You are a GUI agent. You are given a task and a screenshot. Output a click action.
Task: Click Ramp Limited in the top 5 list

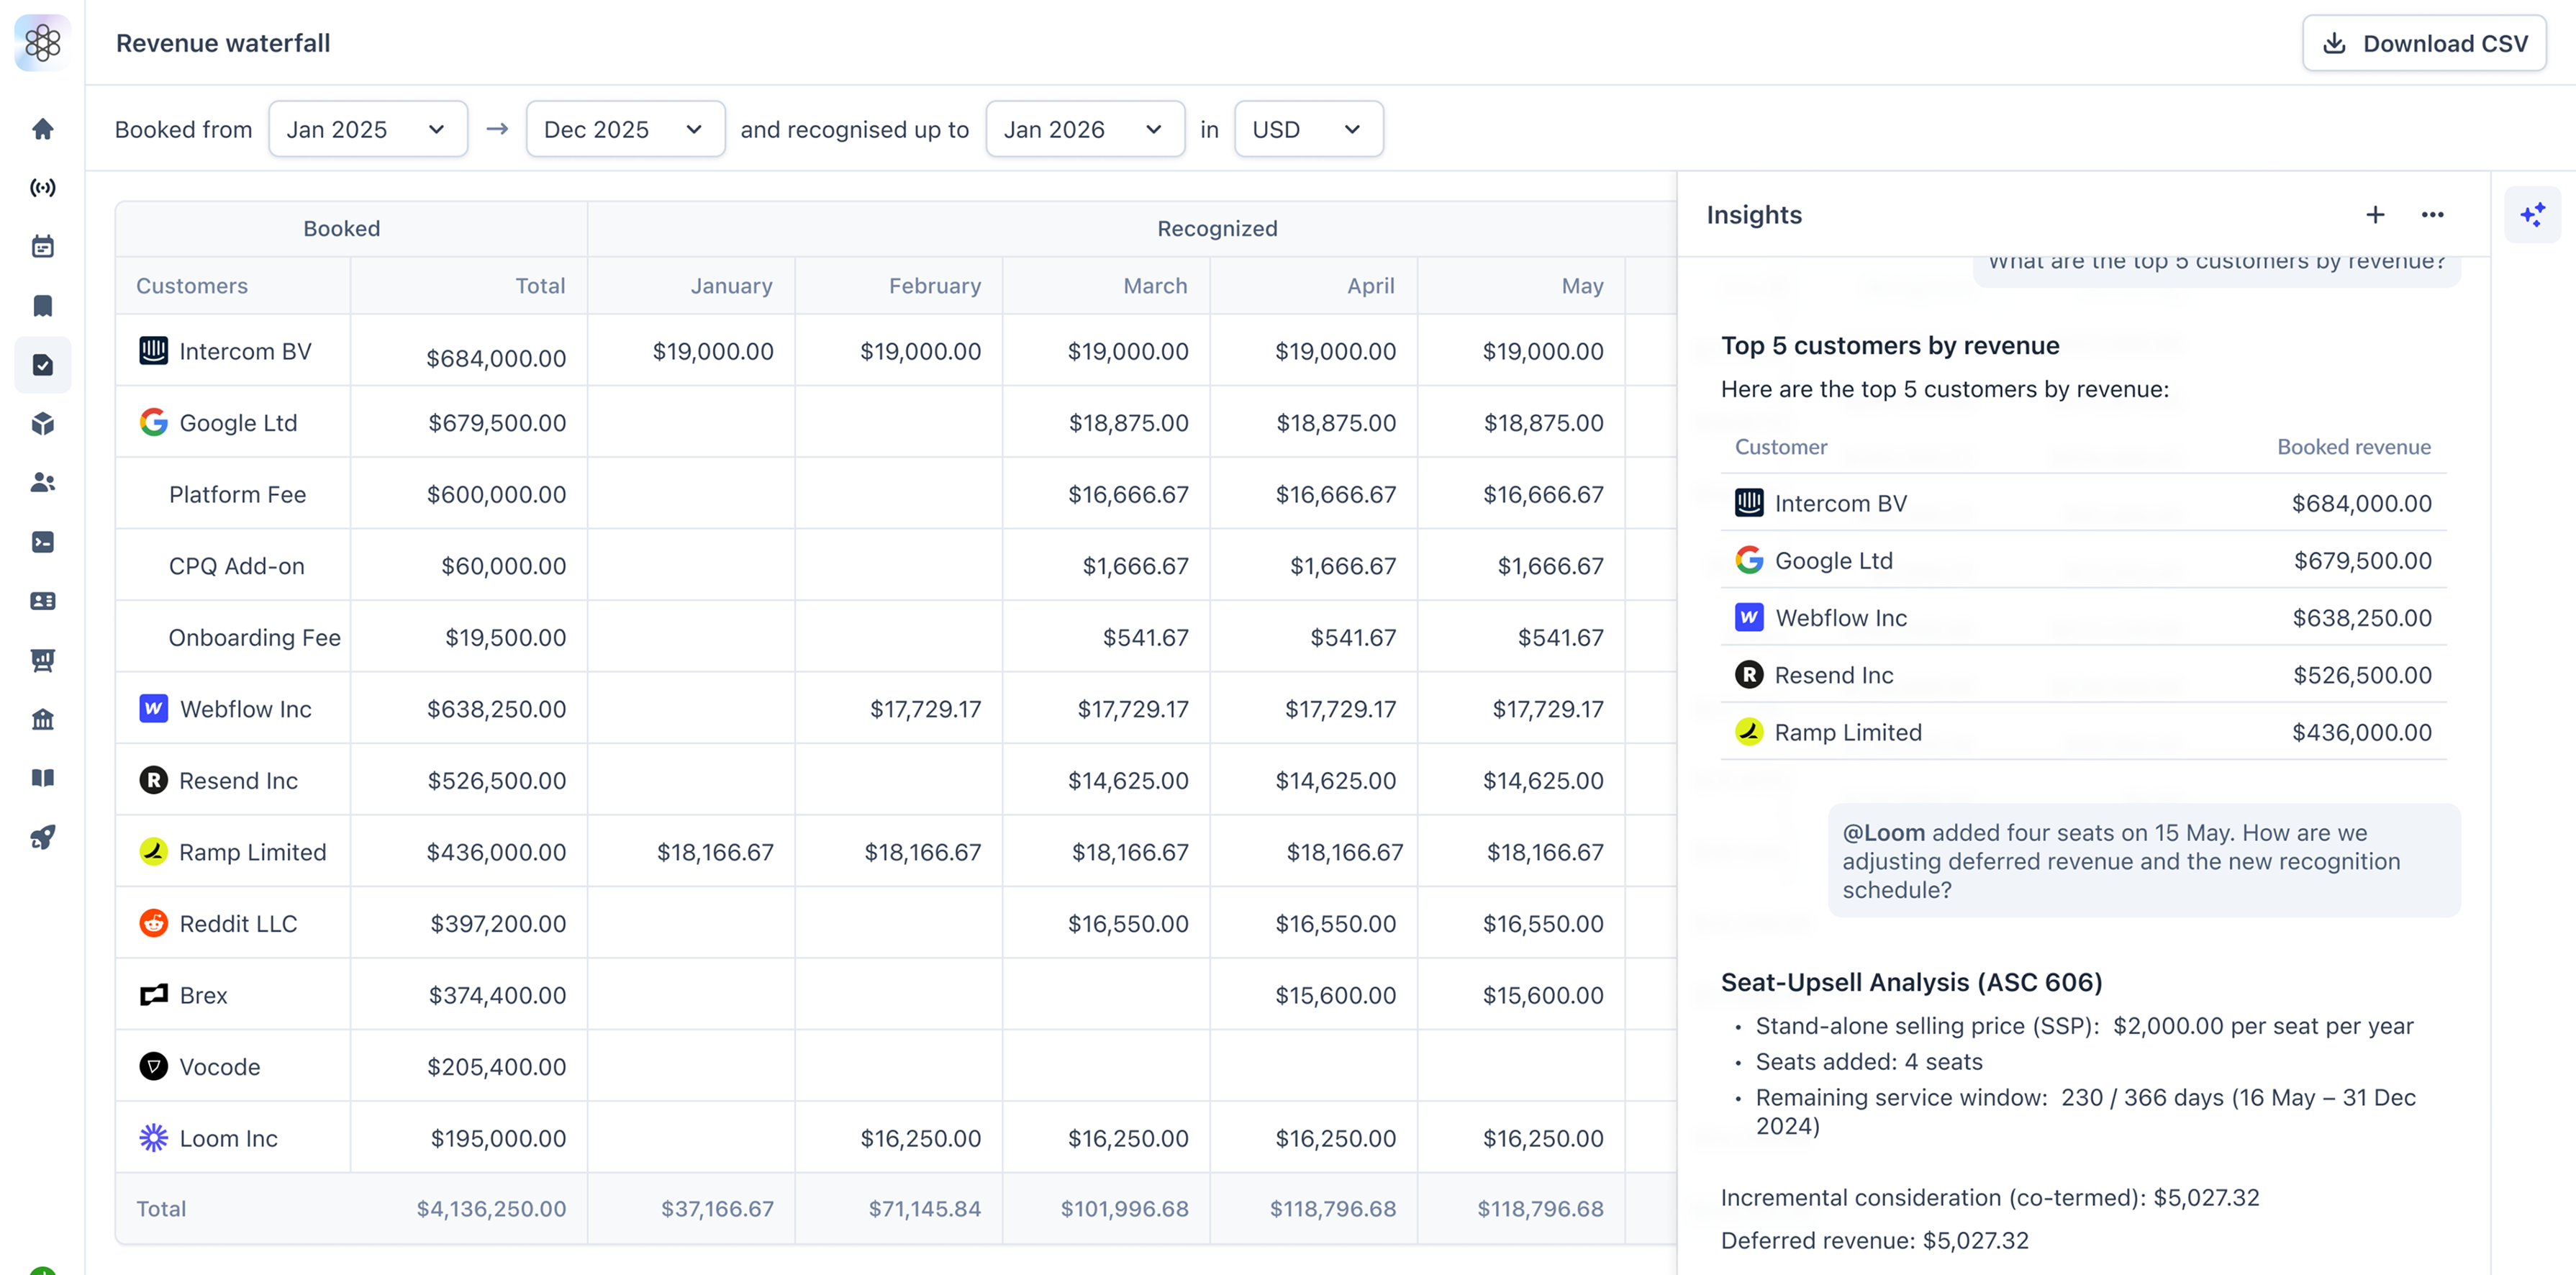click(x=1848, y=731)
